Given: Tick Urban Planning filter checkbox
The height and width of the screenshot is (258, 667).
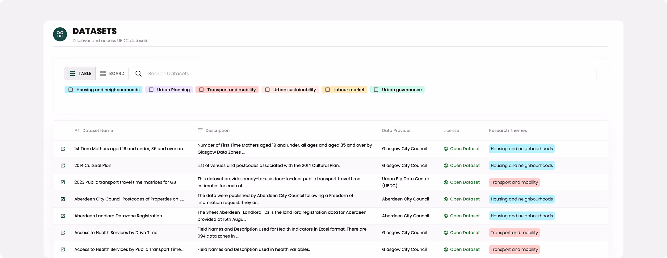Looking at the screenshot, I should (x=151, y=90).
